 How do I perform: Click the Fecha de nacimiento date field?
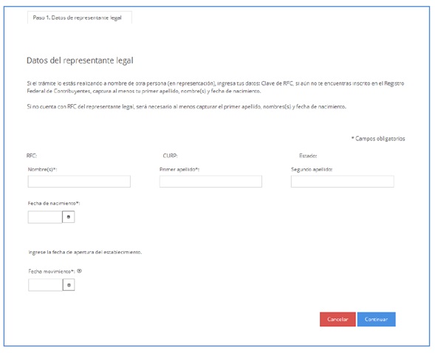[45, 217]
